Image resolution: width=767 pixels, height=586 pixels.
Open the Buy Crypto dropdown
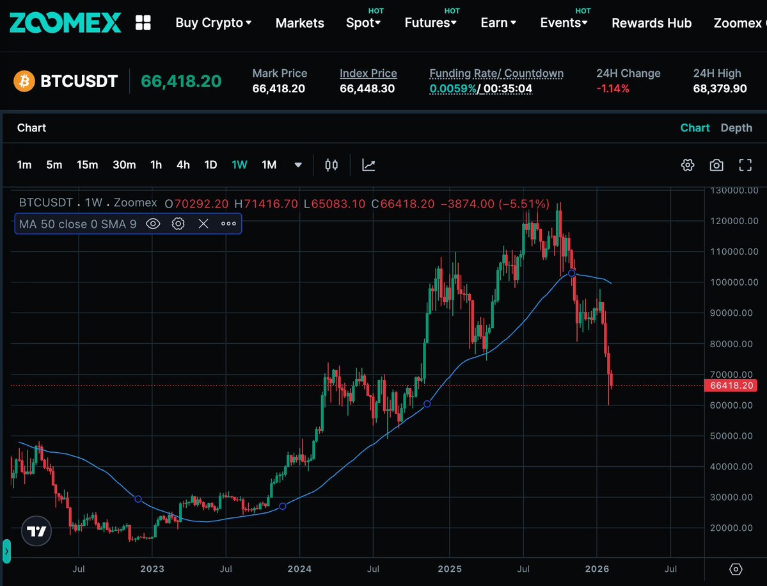(x=213, y=23)
